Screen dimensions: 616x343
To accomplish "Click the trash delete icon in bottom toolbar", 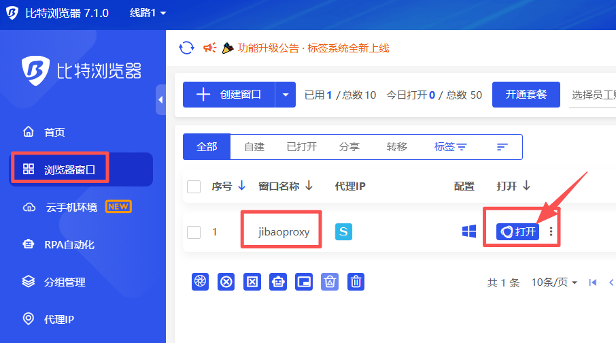I will tap(356, 282).
